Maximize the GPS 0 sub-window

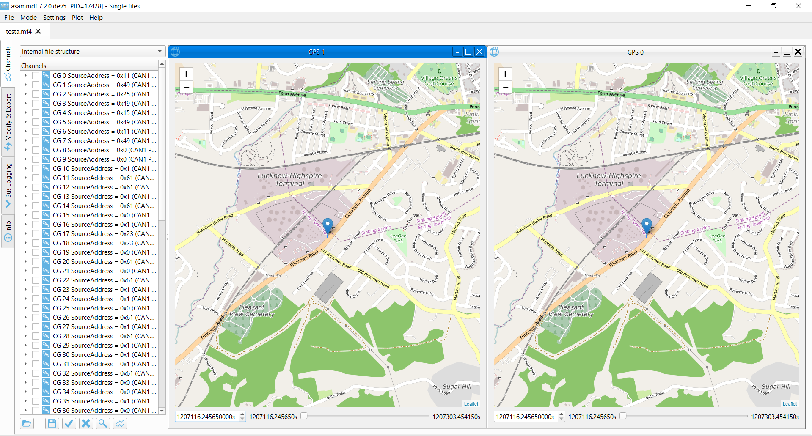[x=787, y=52]
